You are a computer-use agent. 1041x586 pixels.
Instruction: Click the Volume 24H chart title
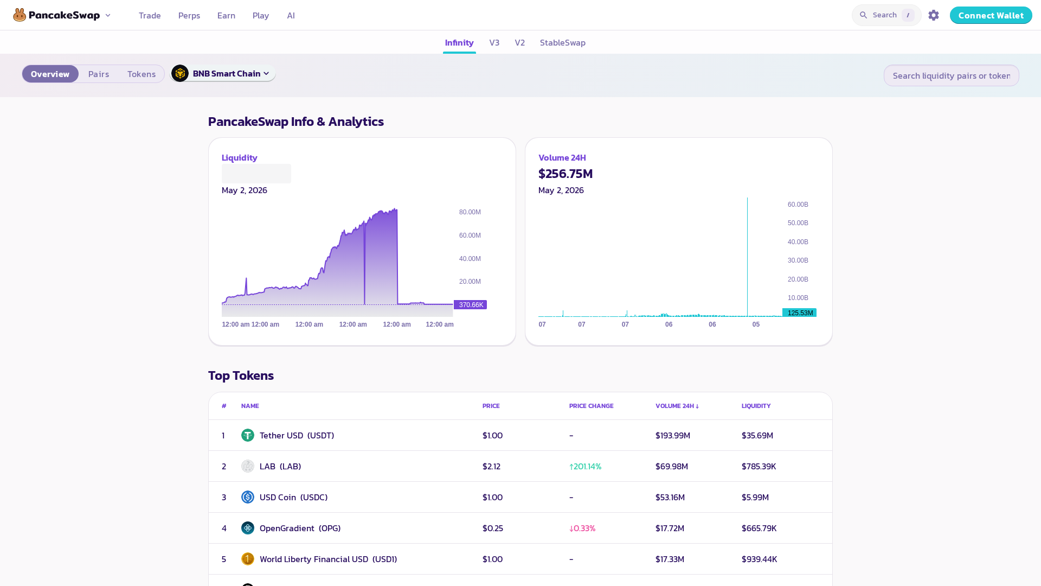pos(562,157)
